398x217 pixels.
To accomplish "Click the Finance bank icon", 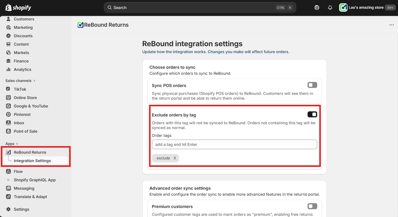I will pyautogui.click(x=8, y=61).
